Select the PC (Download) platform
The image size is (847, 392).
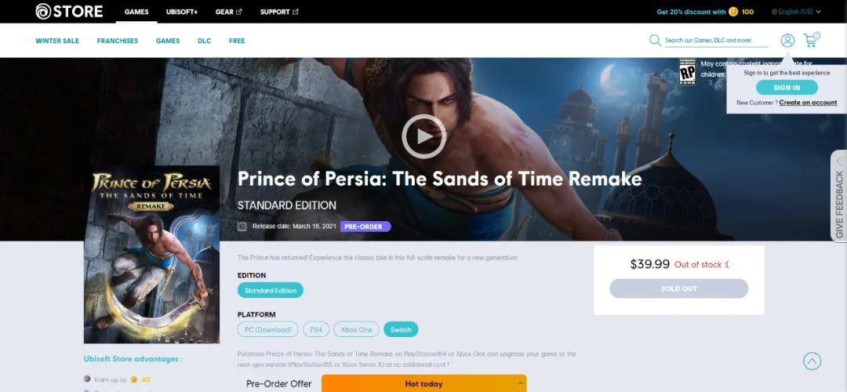point(268,329)
